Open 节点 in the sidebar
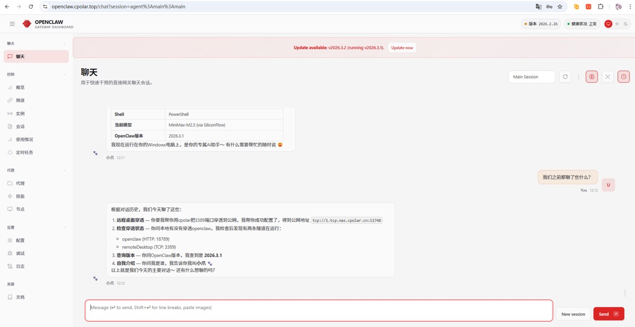This screenshot has width=635, height=327. pos(37,209)
